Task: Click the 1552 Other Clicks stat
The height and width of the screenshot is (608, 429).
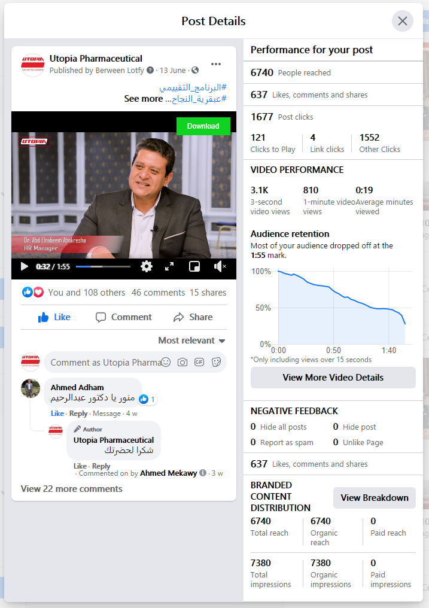Action: 379,143
